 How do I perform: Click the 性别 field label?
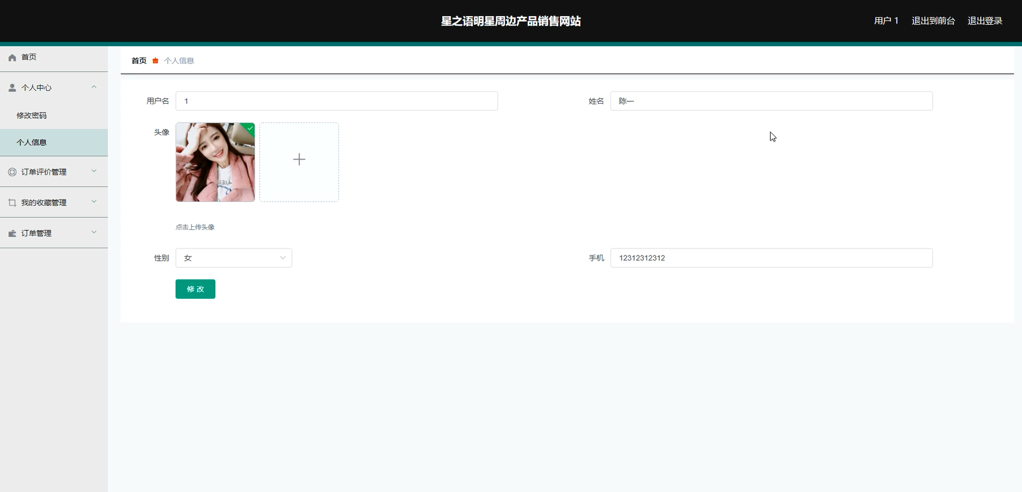[x=162, y=258]
